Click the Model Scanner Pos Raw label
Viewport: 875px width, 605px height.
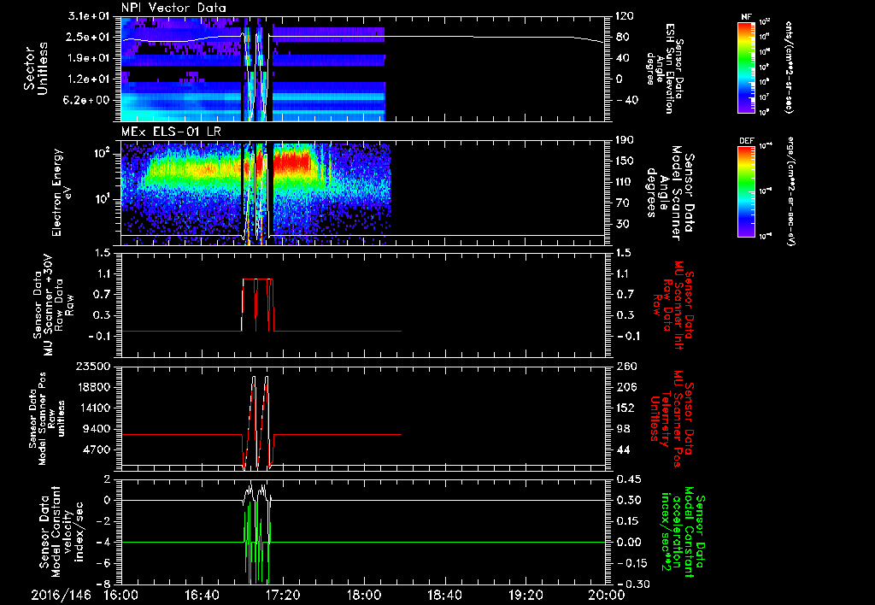tap(47, 419)
